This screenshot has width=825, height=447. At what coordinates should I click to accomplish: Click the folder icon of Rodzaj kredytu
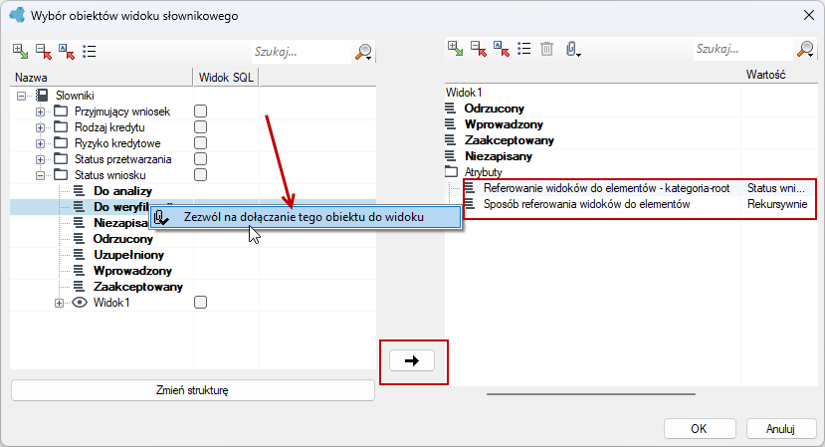tap(61, 126)
